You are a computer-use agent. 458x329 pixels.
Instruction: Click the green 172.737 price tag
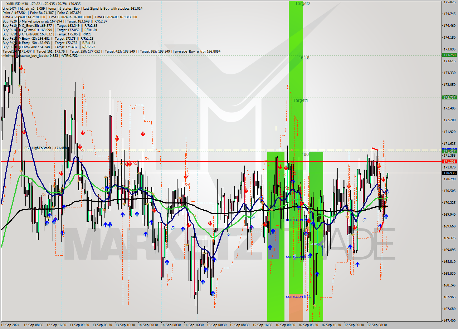click(449, 97)
